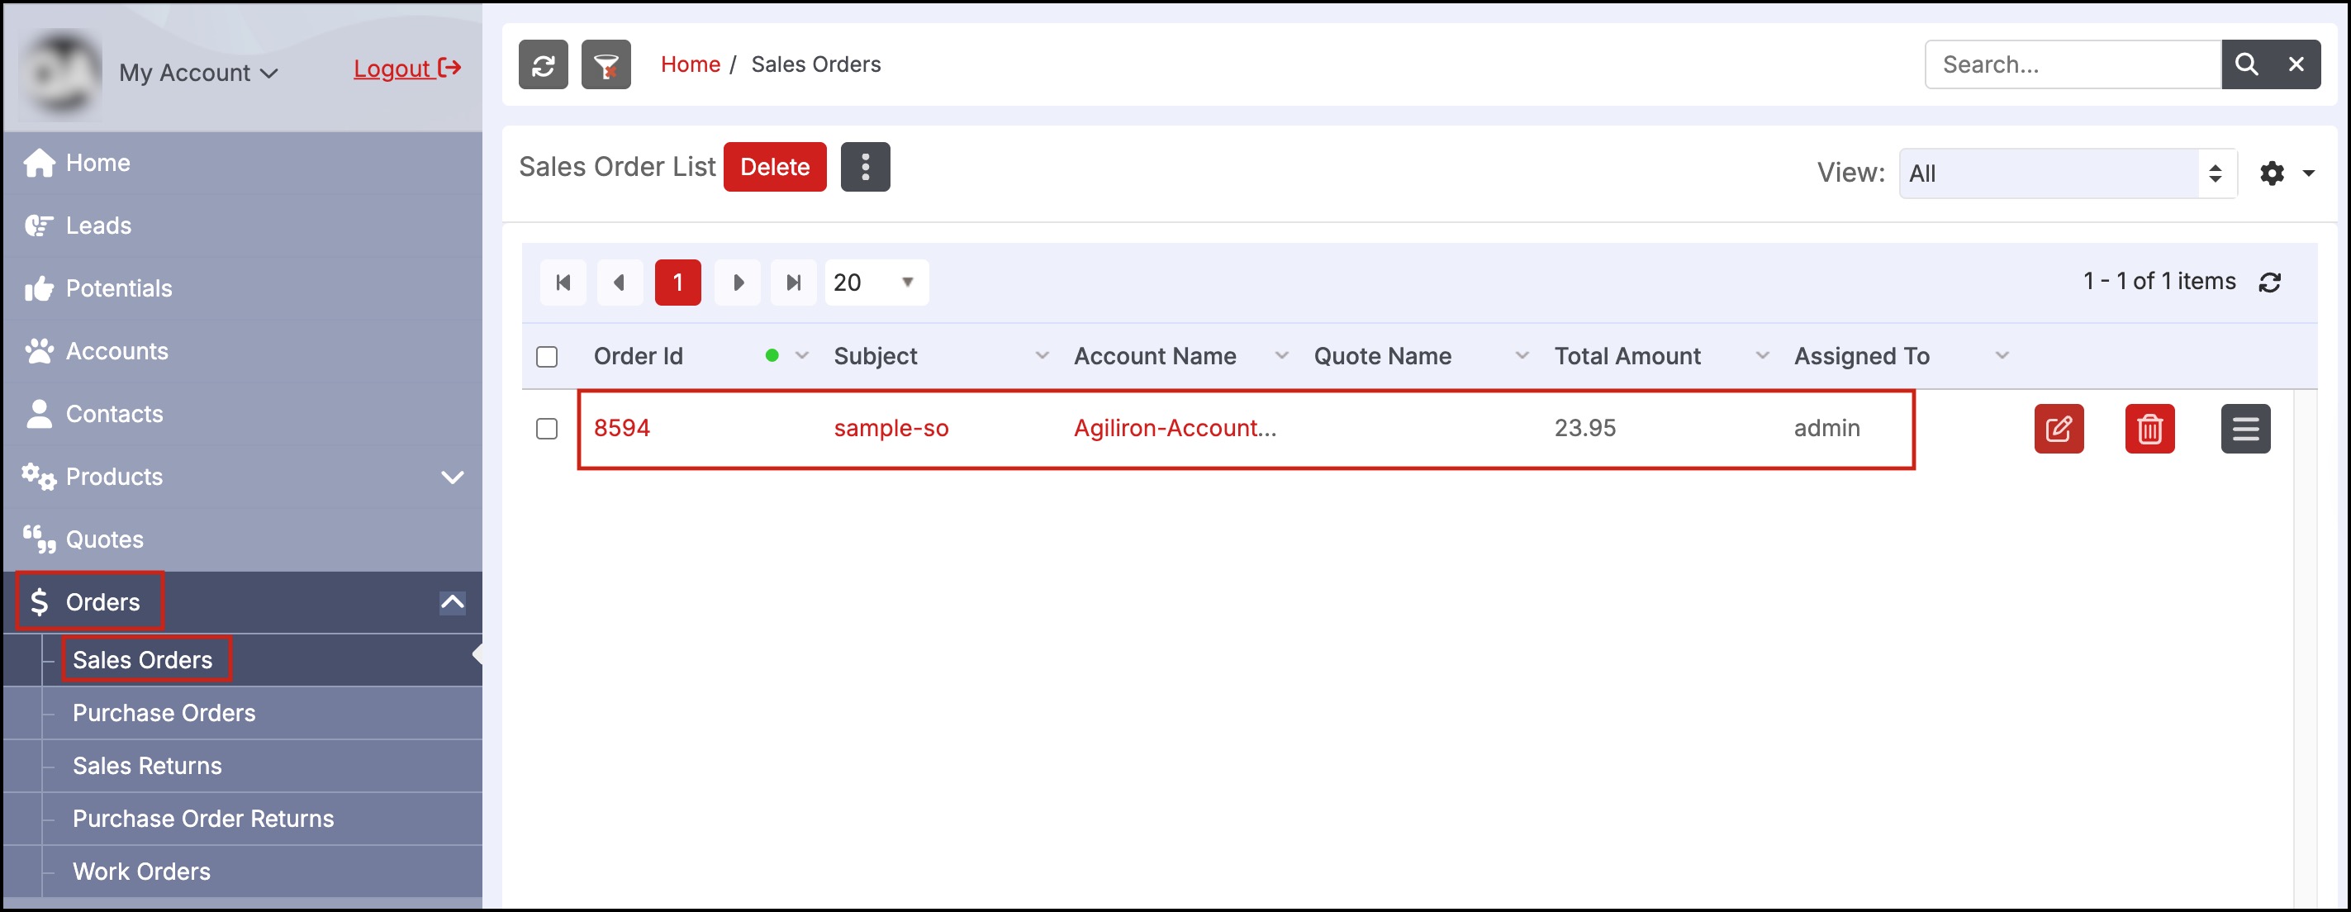Click the grid reload icon near items count

click(x=2270, y=282)
